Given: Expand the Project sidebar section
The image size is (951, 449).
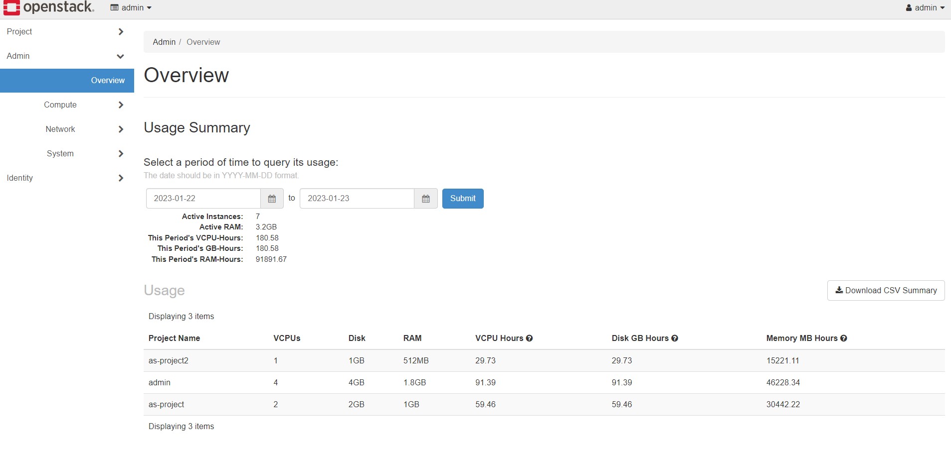Looking at the screenshot, I should pos(65,32).
